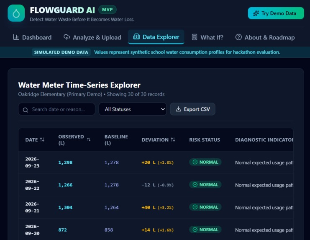The image size is (310, 240).
Task: Click observed value 1,304
Action: (x=65, y=207)
